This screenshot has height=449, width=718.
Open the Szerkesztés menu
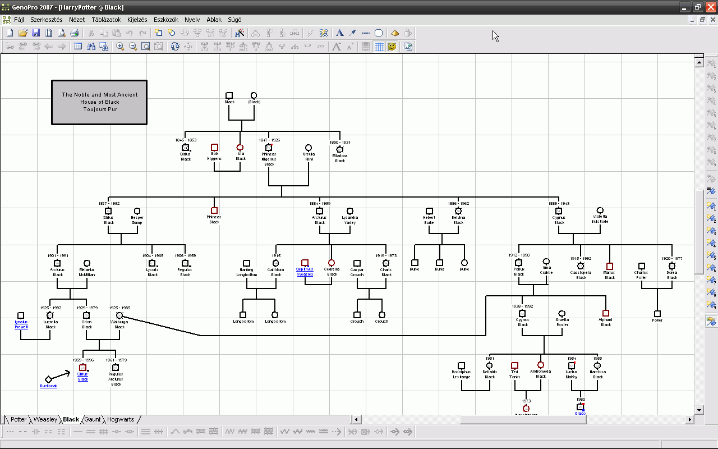(47, 20)
